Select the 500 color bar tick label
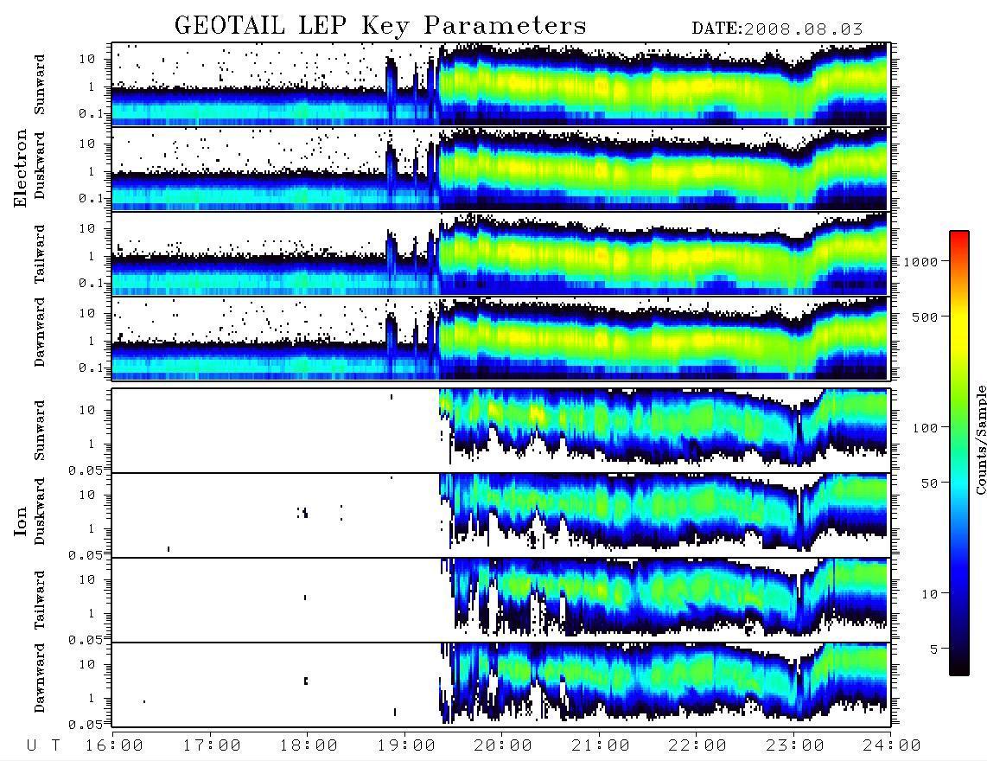This screenshot has height=761, width=987. [925, 317]
